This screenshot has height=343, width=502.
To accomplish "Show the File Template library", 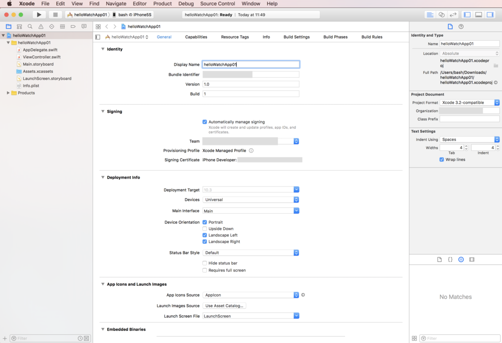I will pos(439,259).
